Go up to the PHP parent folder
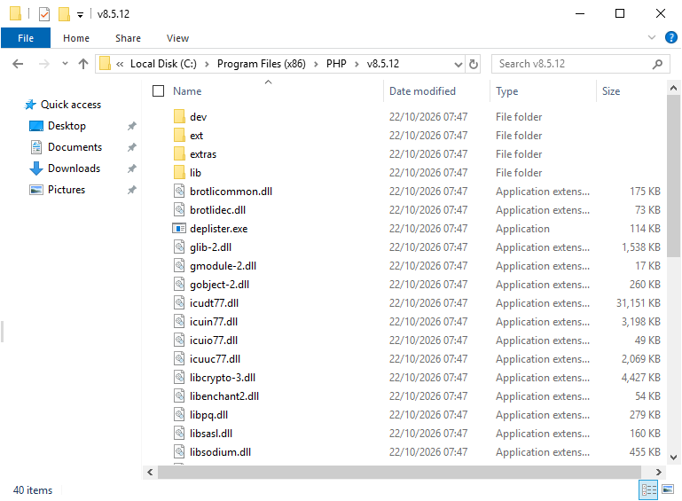This screenshot has height=501, width=682. pyautogui.click(x=83, y=64)
